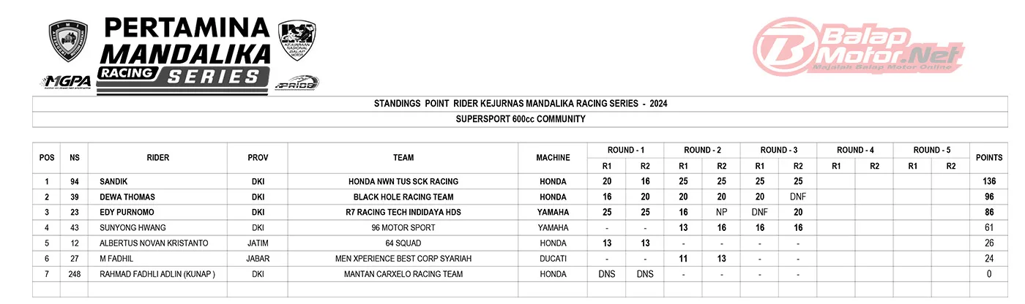The height and width of the screenshot is (304, 1025).
Task: Select the POS column header
Action: tap(47, 158)
